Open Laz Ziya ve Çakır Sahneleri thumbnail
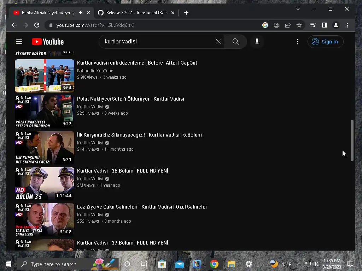 [x=45, y=219]
